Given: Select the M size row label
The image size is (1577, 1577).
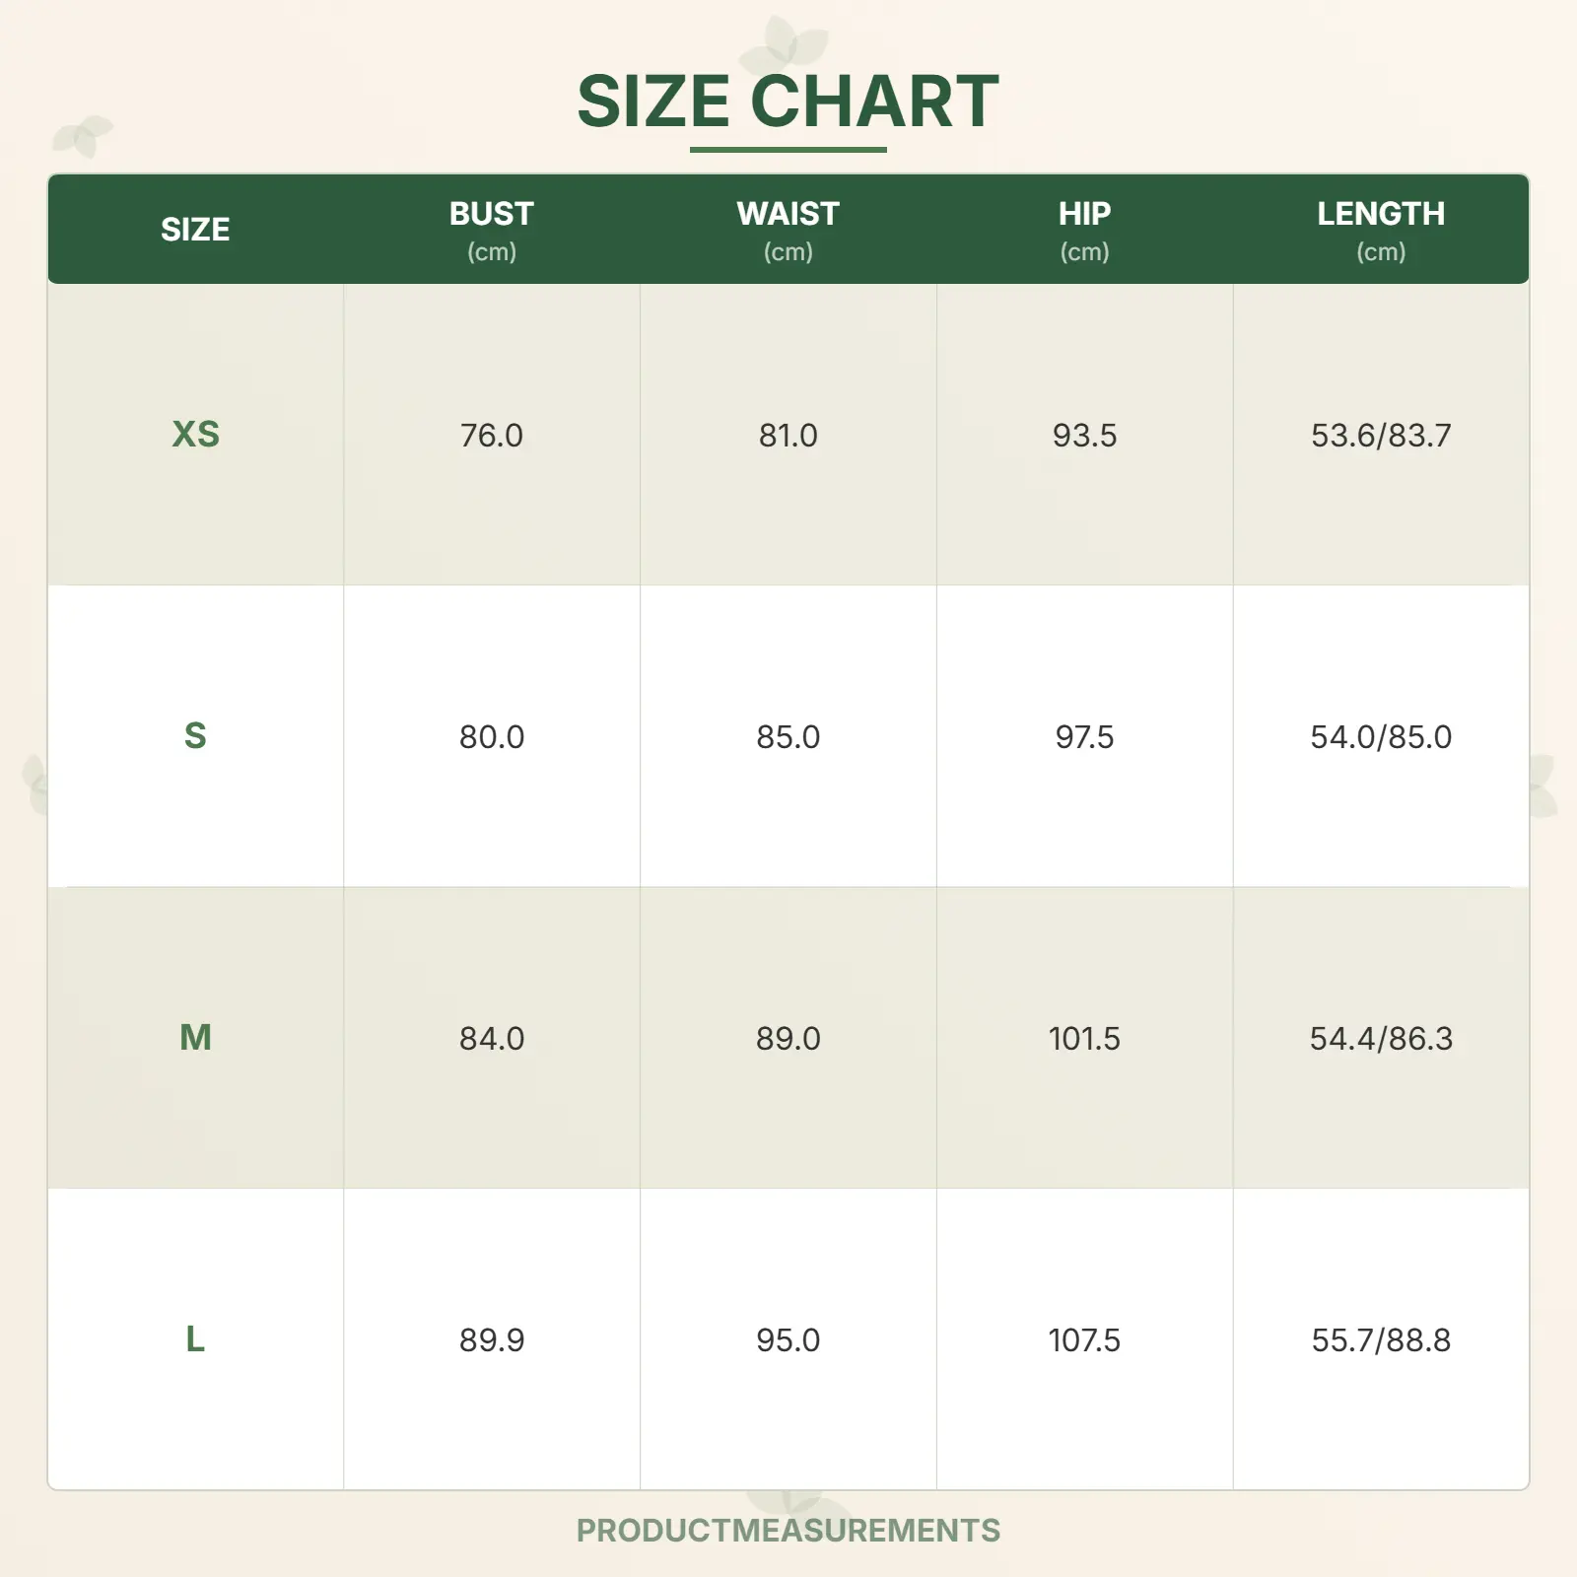Looking at the screenshot, I should (x=195, y=1038).
